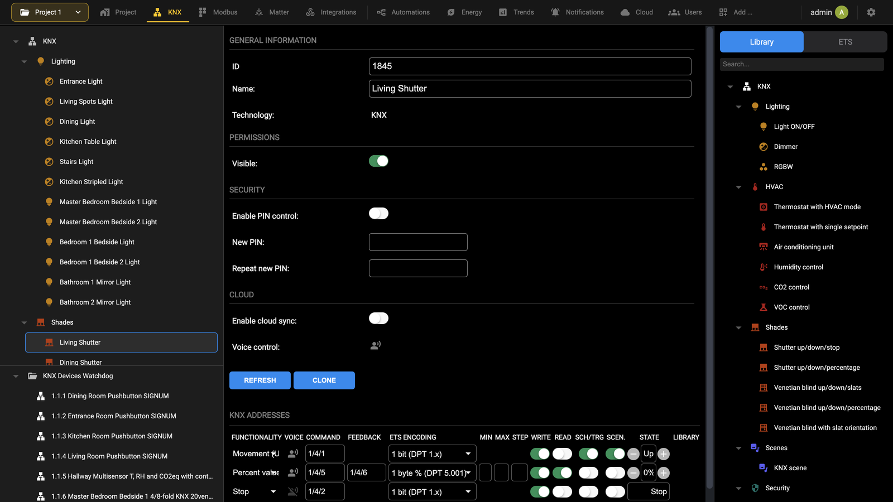Decrease Percent value state with minus icon
Viewport: 893px width, 502px height.
[x=633, y=473]
